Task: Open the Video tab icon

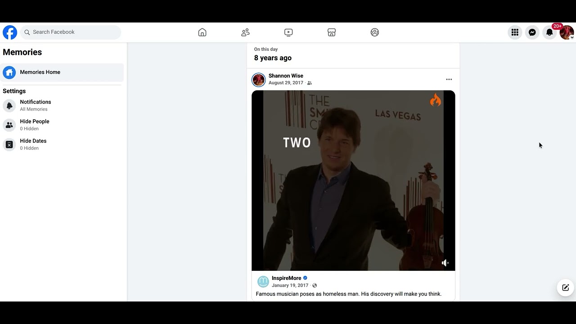Action: point(288,32)
